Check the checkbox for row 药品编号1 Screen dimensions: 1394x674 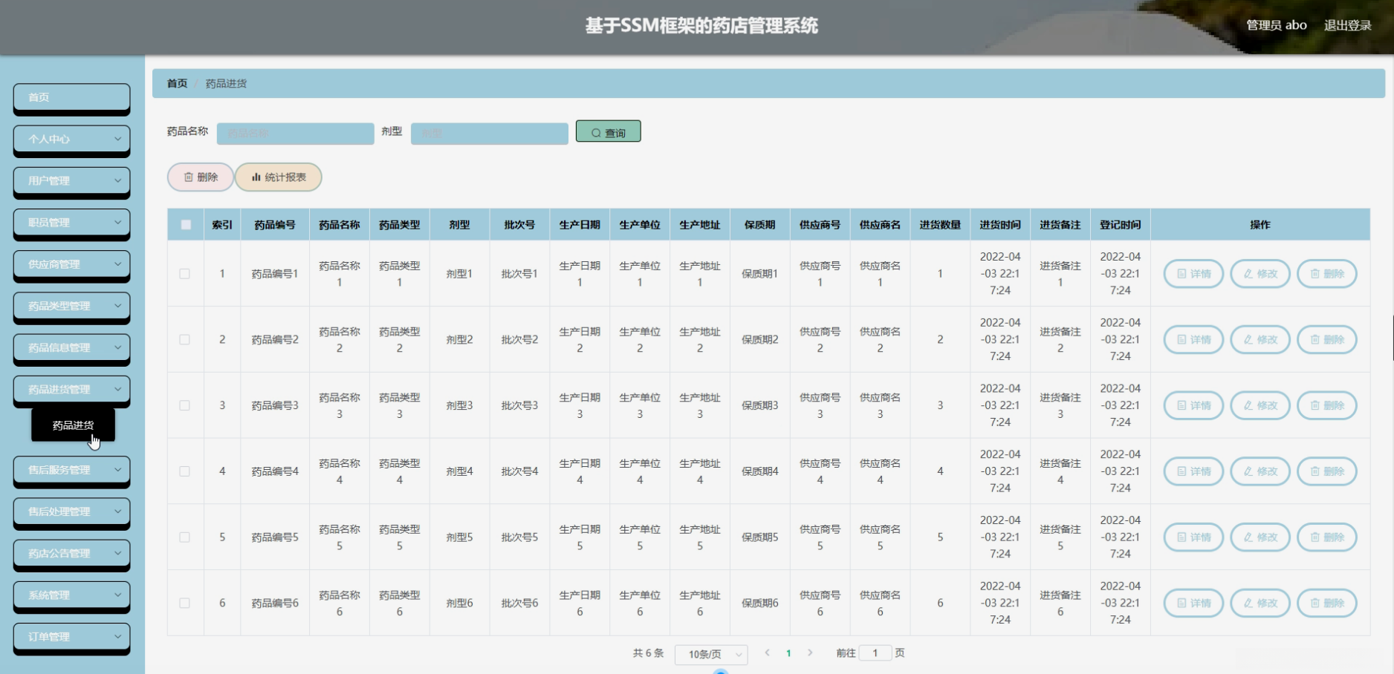click(185, 274)
